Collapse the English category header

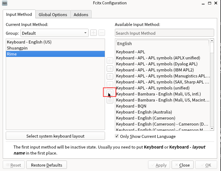pyautogui.click(x=162, y=44)
